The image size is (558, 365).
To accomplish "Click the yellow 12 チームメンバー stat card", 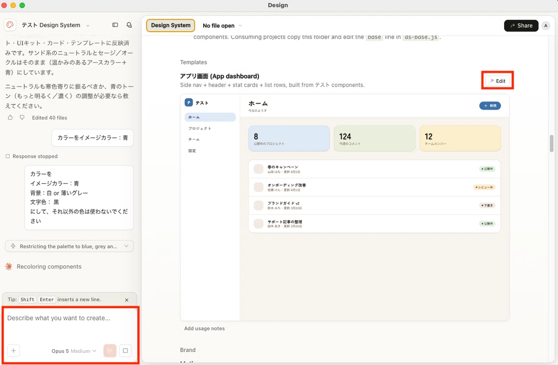I will [460, 138].
